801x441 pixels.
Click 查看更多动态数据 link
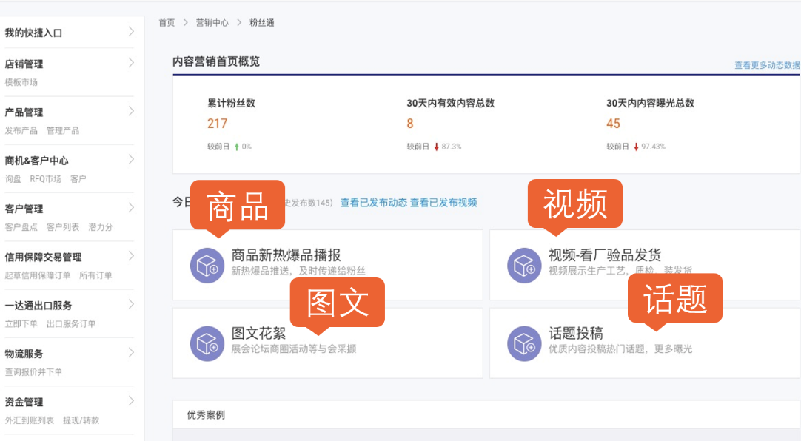click(x=766, y=65)
